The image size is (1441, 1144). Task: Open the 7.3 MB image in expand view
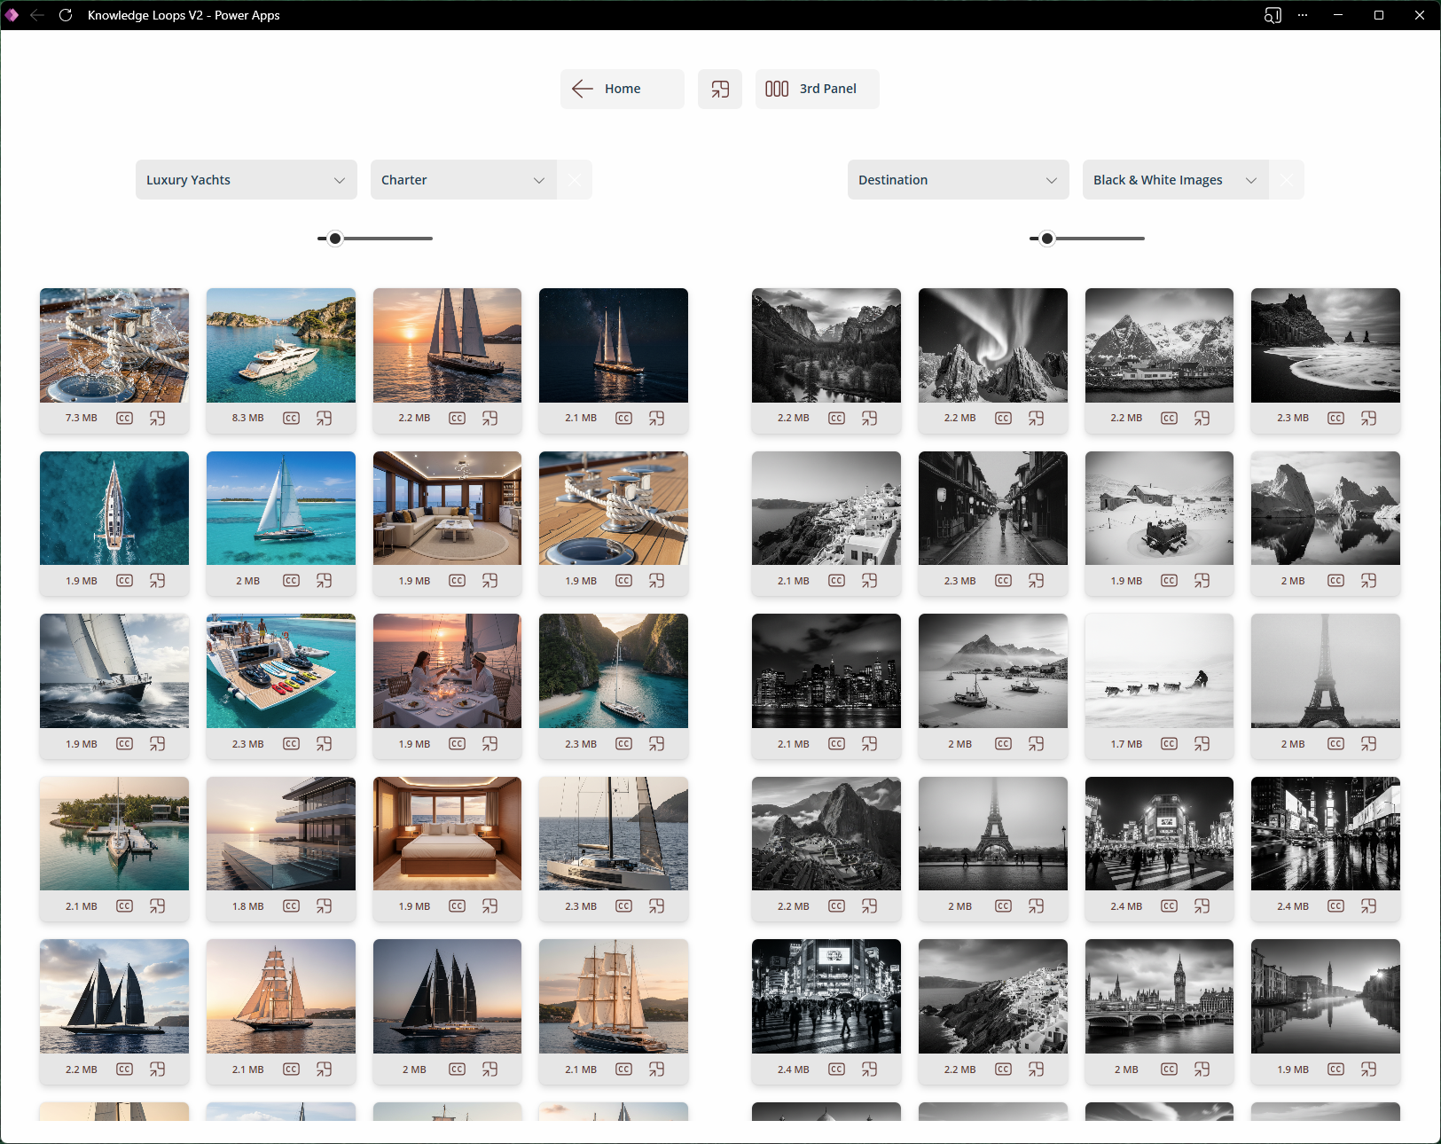pos(157,418)
